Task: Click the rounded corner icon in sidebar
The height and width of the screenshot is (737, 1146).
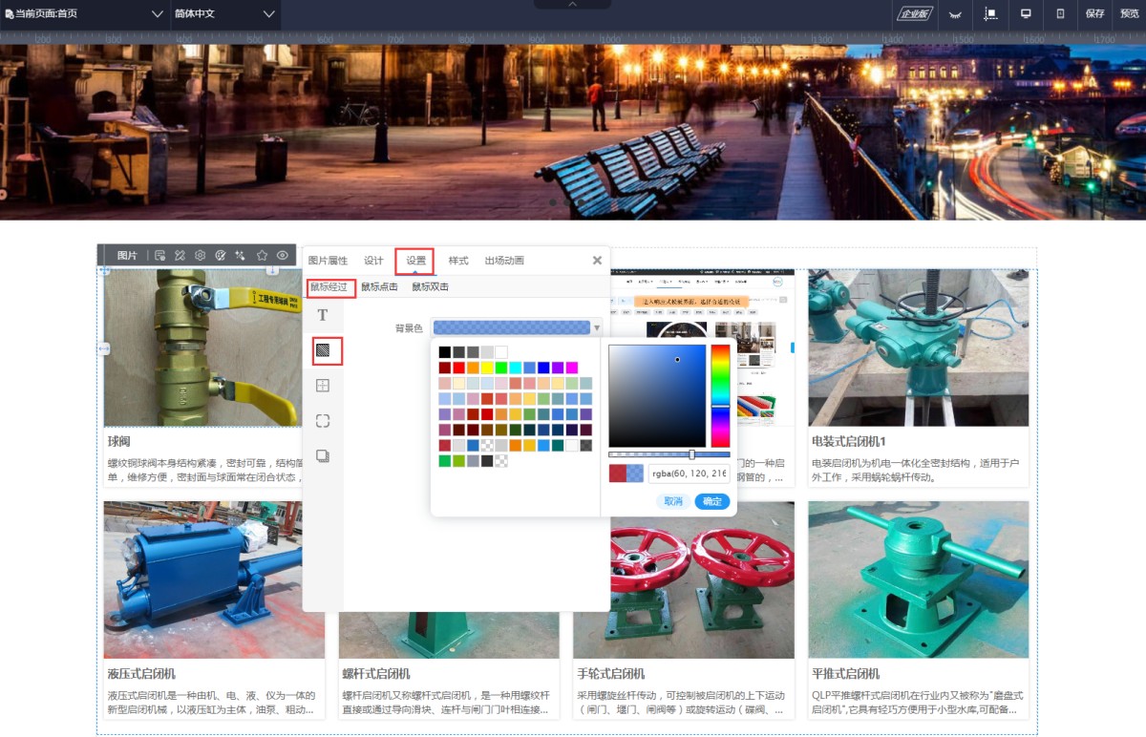Action: pos(323,421)
